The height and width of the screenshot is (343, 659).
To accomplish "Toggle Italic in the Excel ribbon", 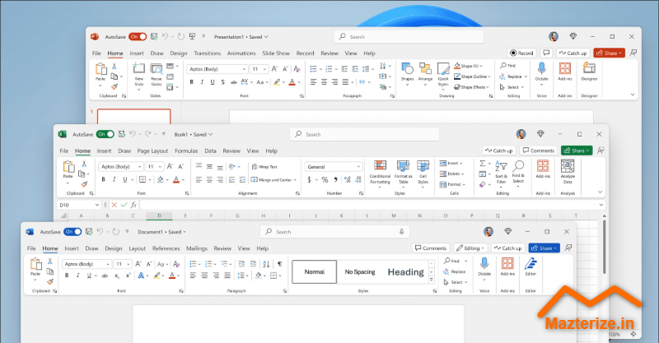I will (x=114, y=179).
